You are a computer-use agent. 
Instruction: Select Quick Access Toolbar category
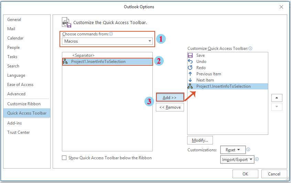click(27, 113)
